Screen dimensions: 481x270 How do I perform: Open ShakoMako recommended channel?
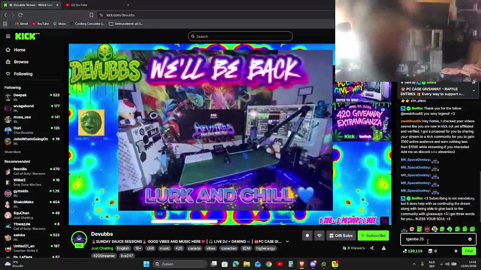click(32, 204)
